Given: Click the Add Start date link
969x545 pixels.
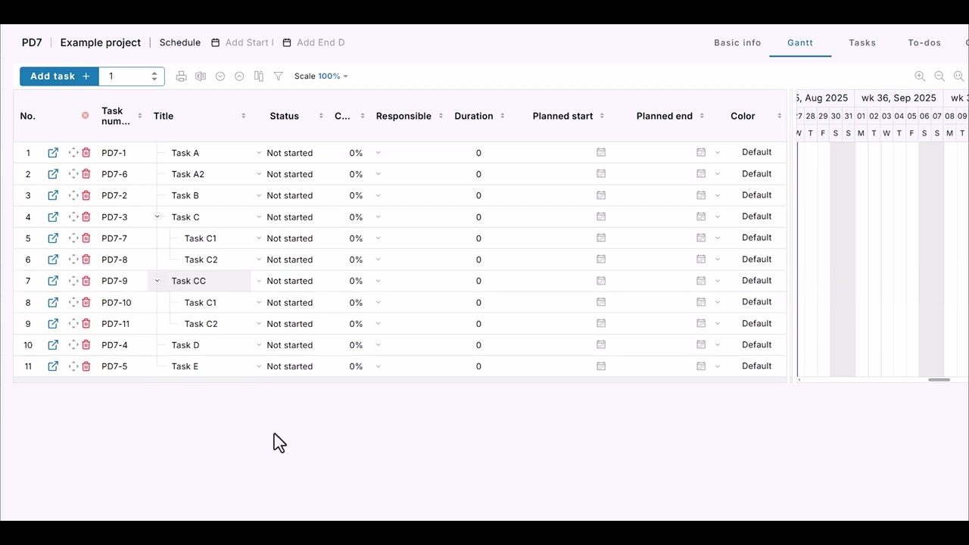Looking at the screenshot, I should click(x=249, y=43).
